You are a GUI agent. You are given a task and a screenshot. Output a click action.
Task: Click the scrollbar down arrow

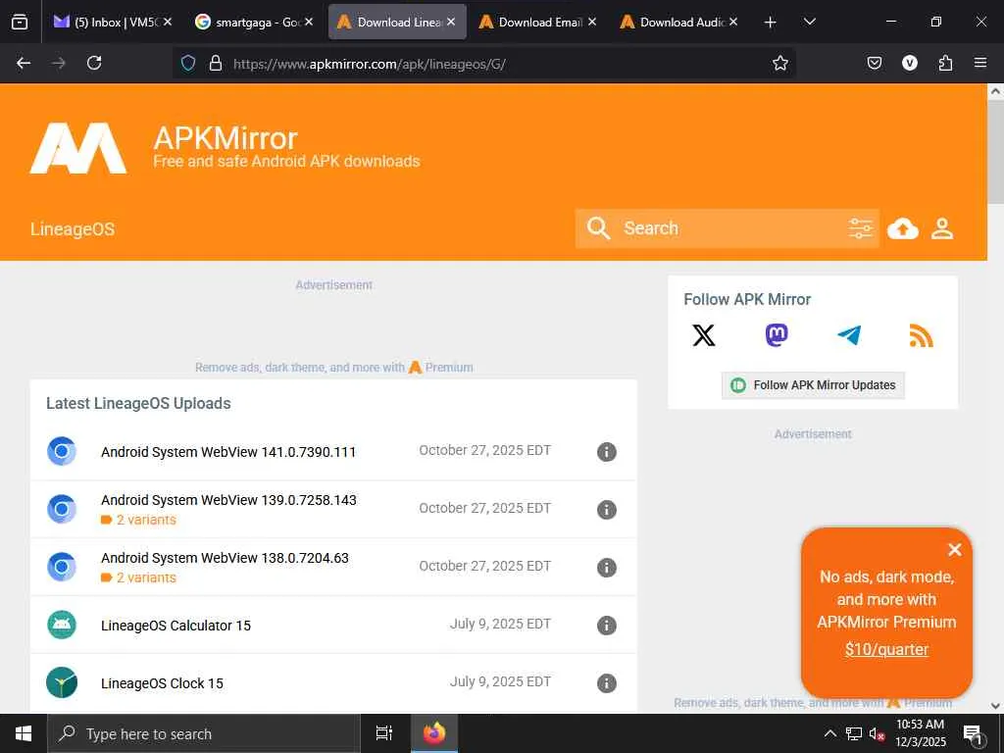pos(995,706)
